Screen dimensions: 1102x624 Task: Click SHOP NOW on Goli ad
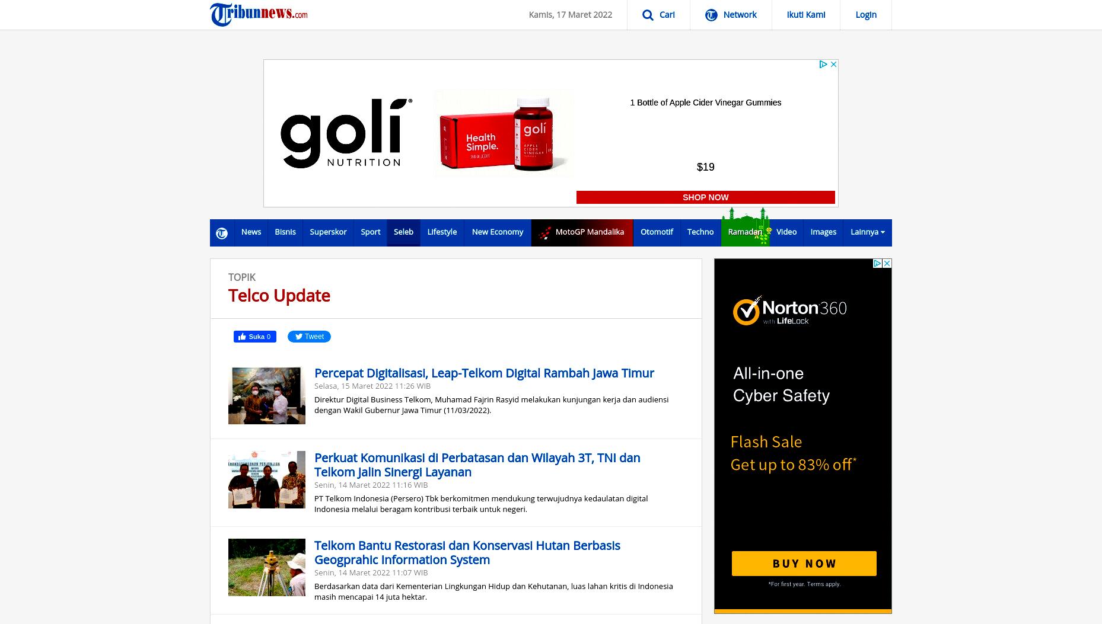point(705,197)
